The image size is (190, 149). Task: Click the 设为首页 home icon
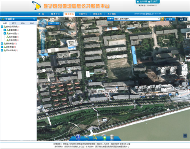(149, 2)
